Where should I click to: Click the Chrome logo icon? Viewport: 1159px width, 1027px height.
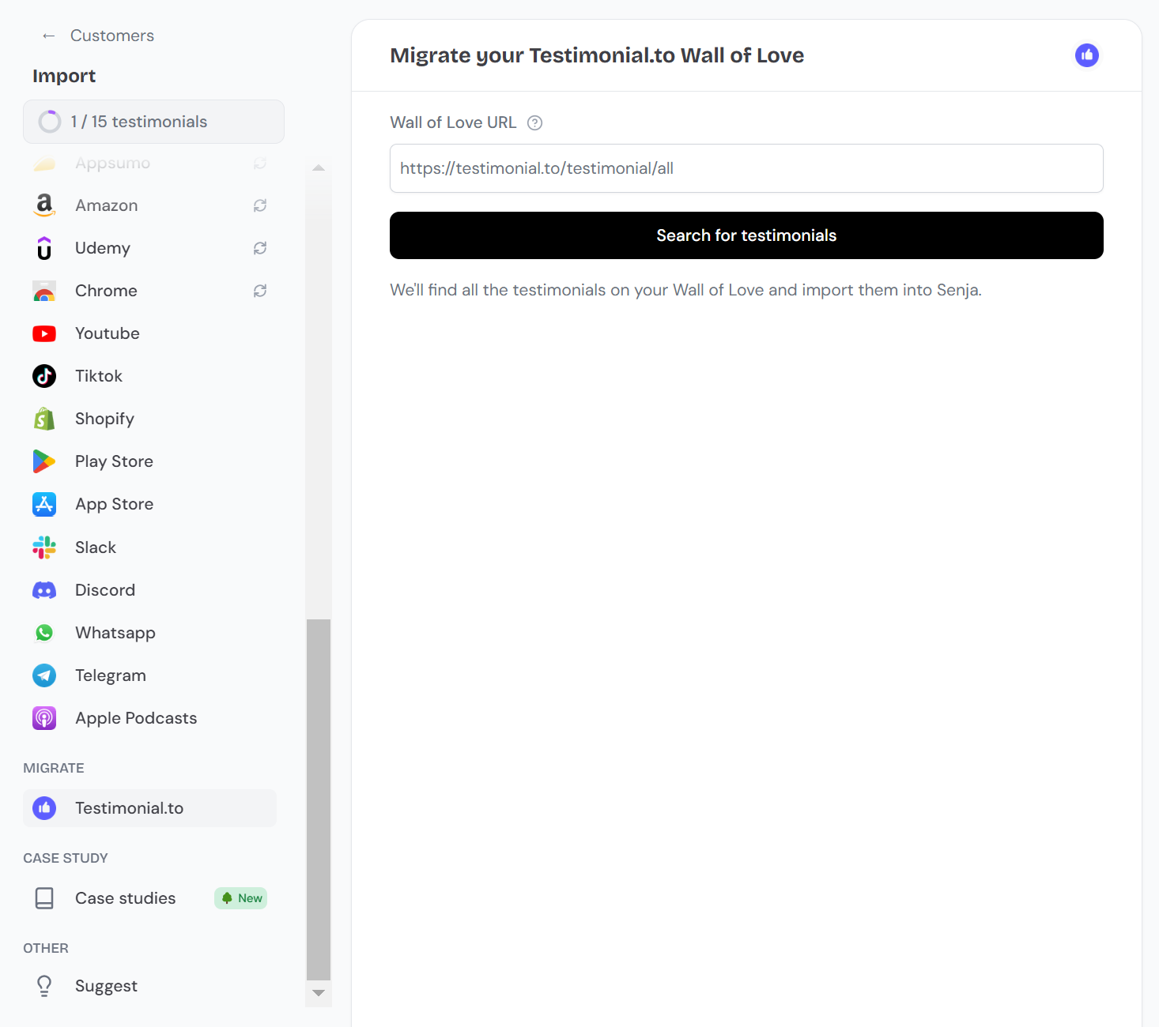44,291
